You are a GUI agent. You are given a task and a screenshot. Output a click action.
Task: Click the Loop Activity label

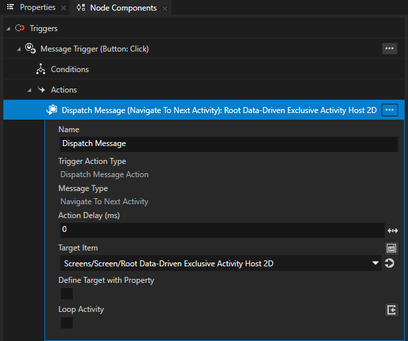click(x=81, y=309)
